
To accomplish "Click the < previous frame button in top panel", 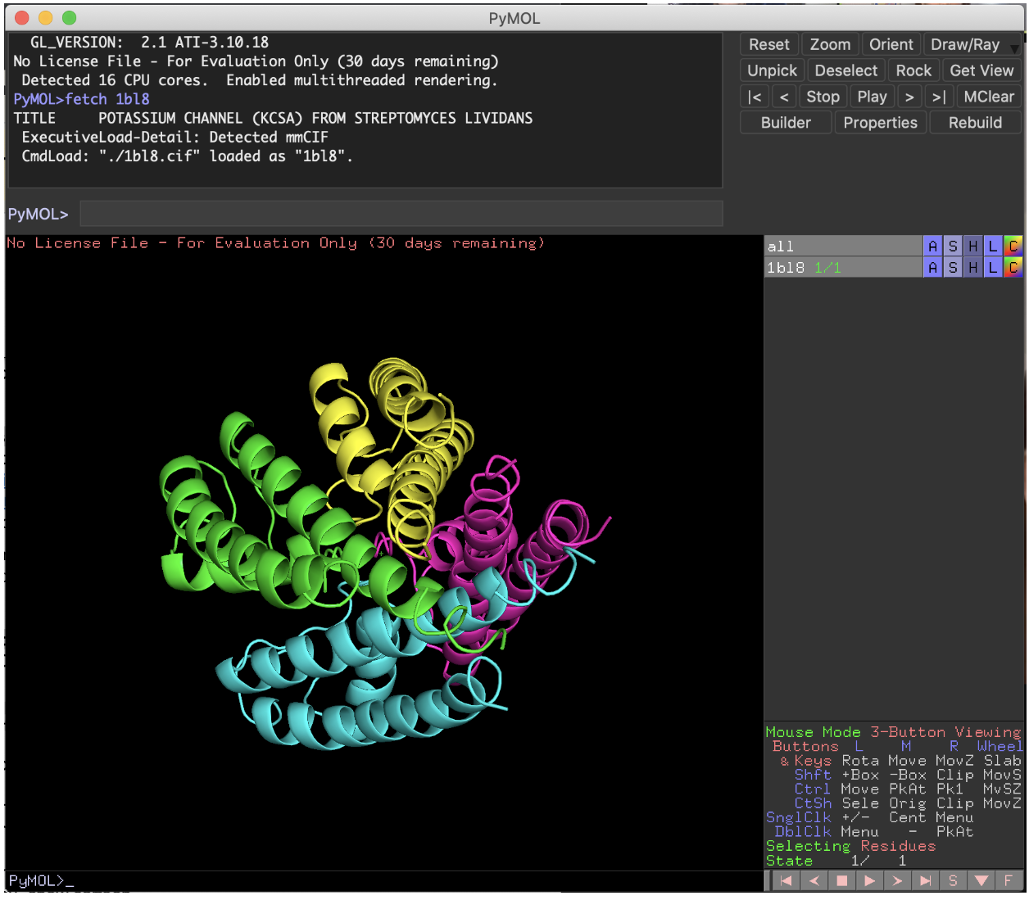I will 784,97.
